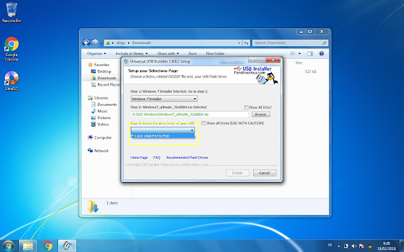This screenshot has width=404, height=252.
Task: Select Recent Places in navigation pane
Action: pos(105,85)
